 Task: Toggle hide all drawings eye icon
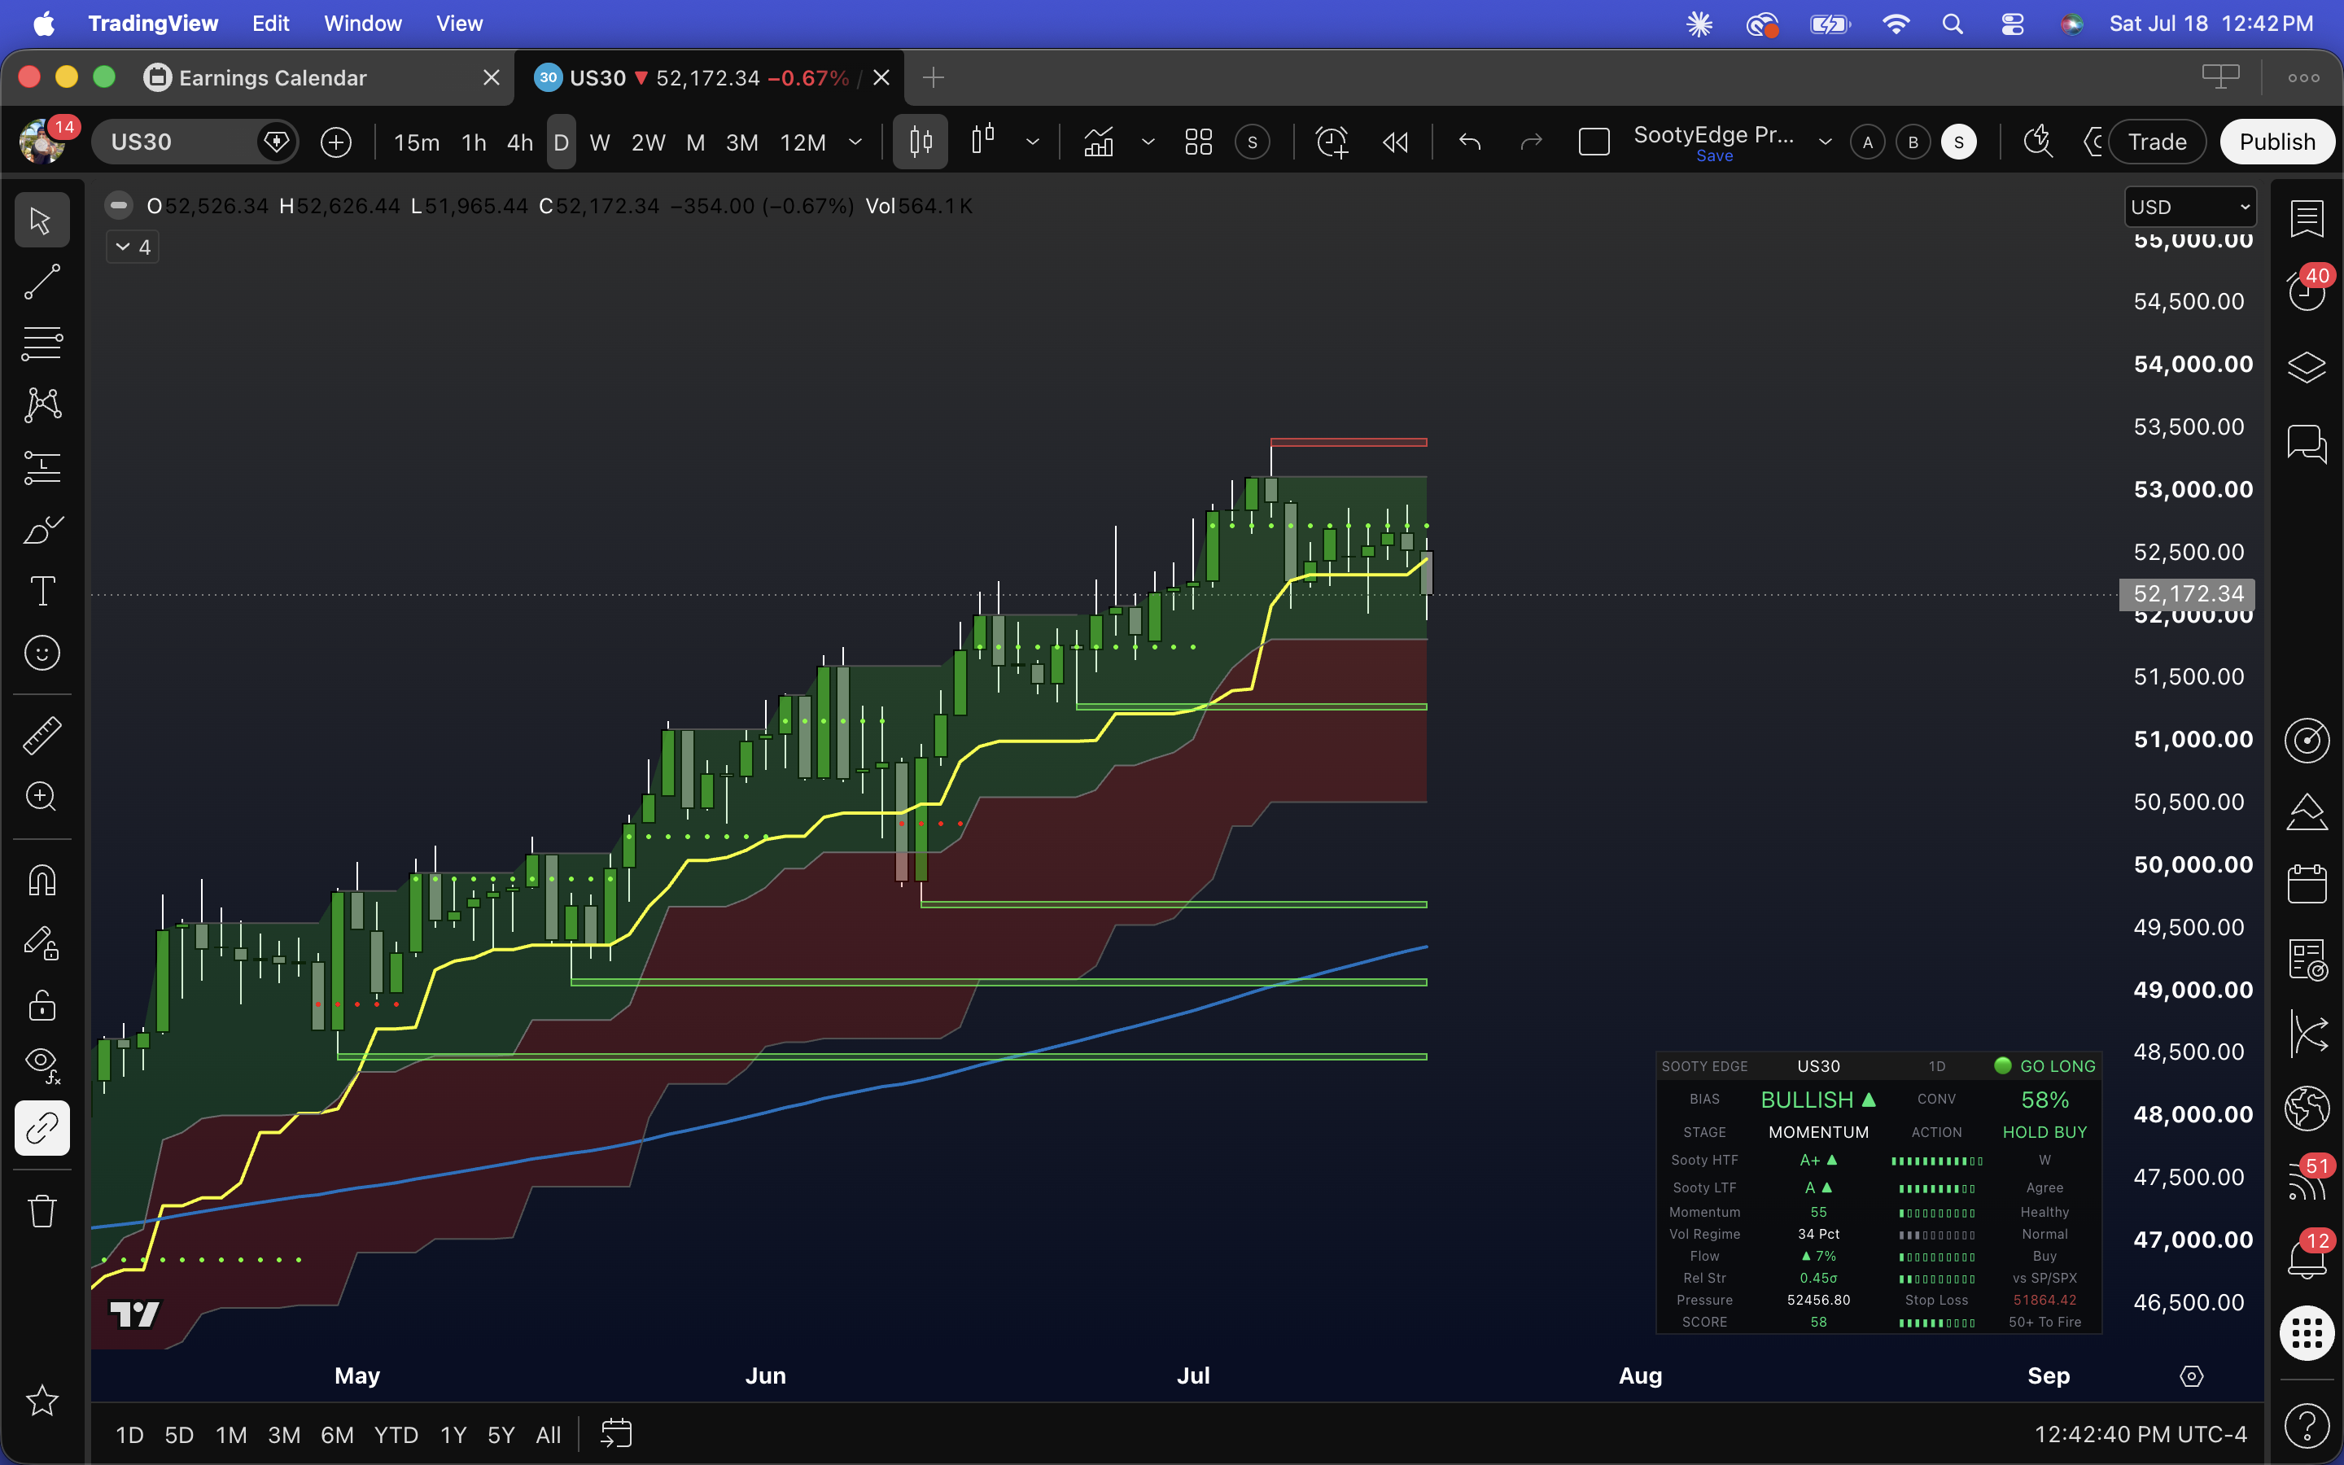(x=42, y=1064)
